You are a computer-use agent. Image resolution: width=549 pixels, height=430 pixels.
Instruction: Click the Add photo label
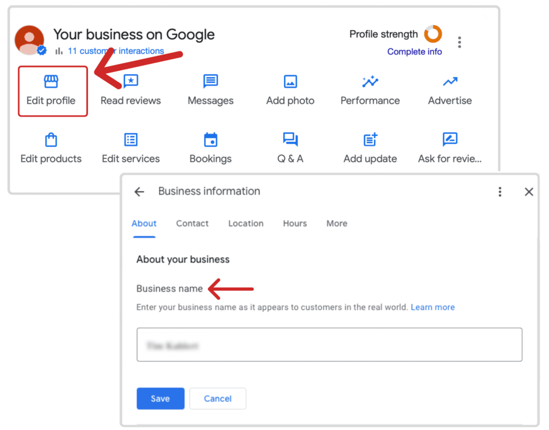point(290,101)
